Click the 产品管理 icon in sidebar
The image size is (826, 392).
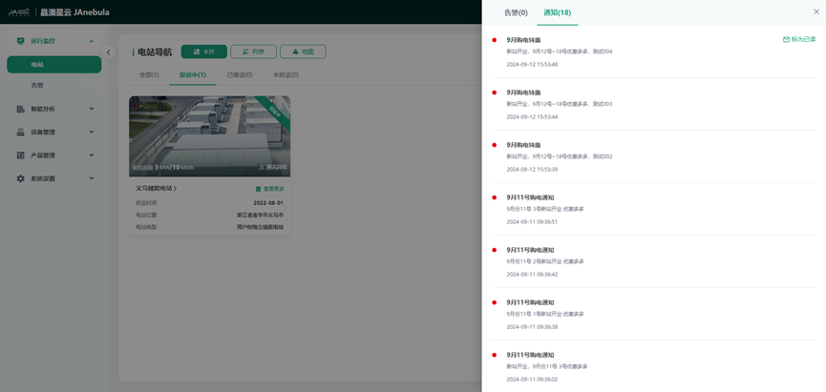[21, 155]
